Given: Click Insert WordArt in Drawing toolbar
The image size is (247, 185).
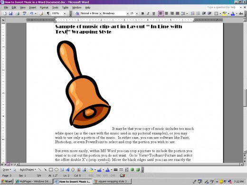Looking at the screenshot, I should 67,170.
